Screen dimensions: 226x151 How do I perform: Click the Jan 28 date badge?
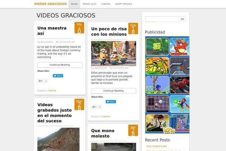133,130
